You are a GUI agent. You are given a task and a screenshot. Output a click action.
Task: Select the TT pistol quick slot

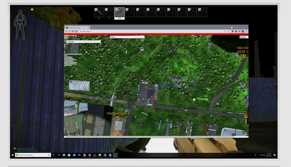click(109, 13)
